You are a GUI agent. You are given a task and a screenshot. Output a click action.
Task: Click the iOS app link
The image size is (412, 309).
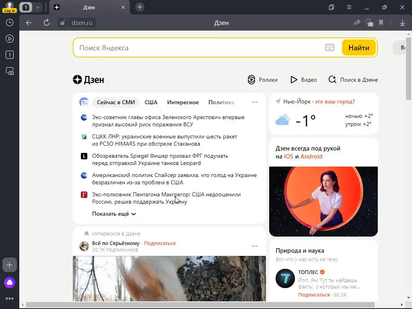click(x=288, y=157)
